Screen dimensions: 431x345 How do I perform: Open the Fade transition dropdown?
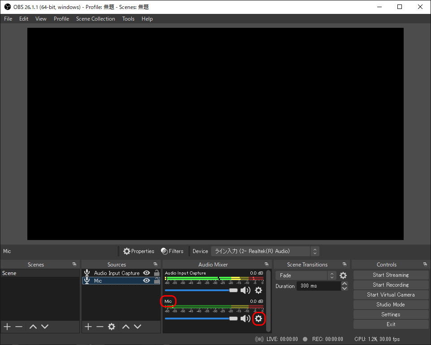[306, 275]
